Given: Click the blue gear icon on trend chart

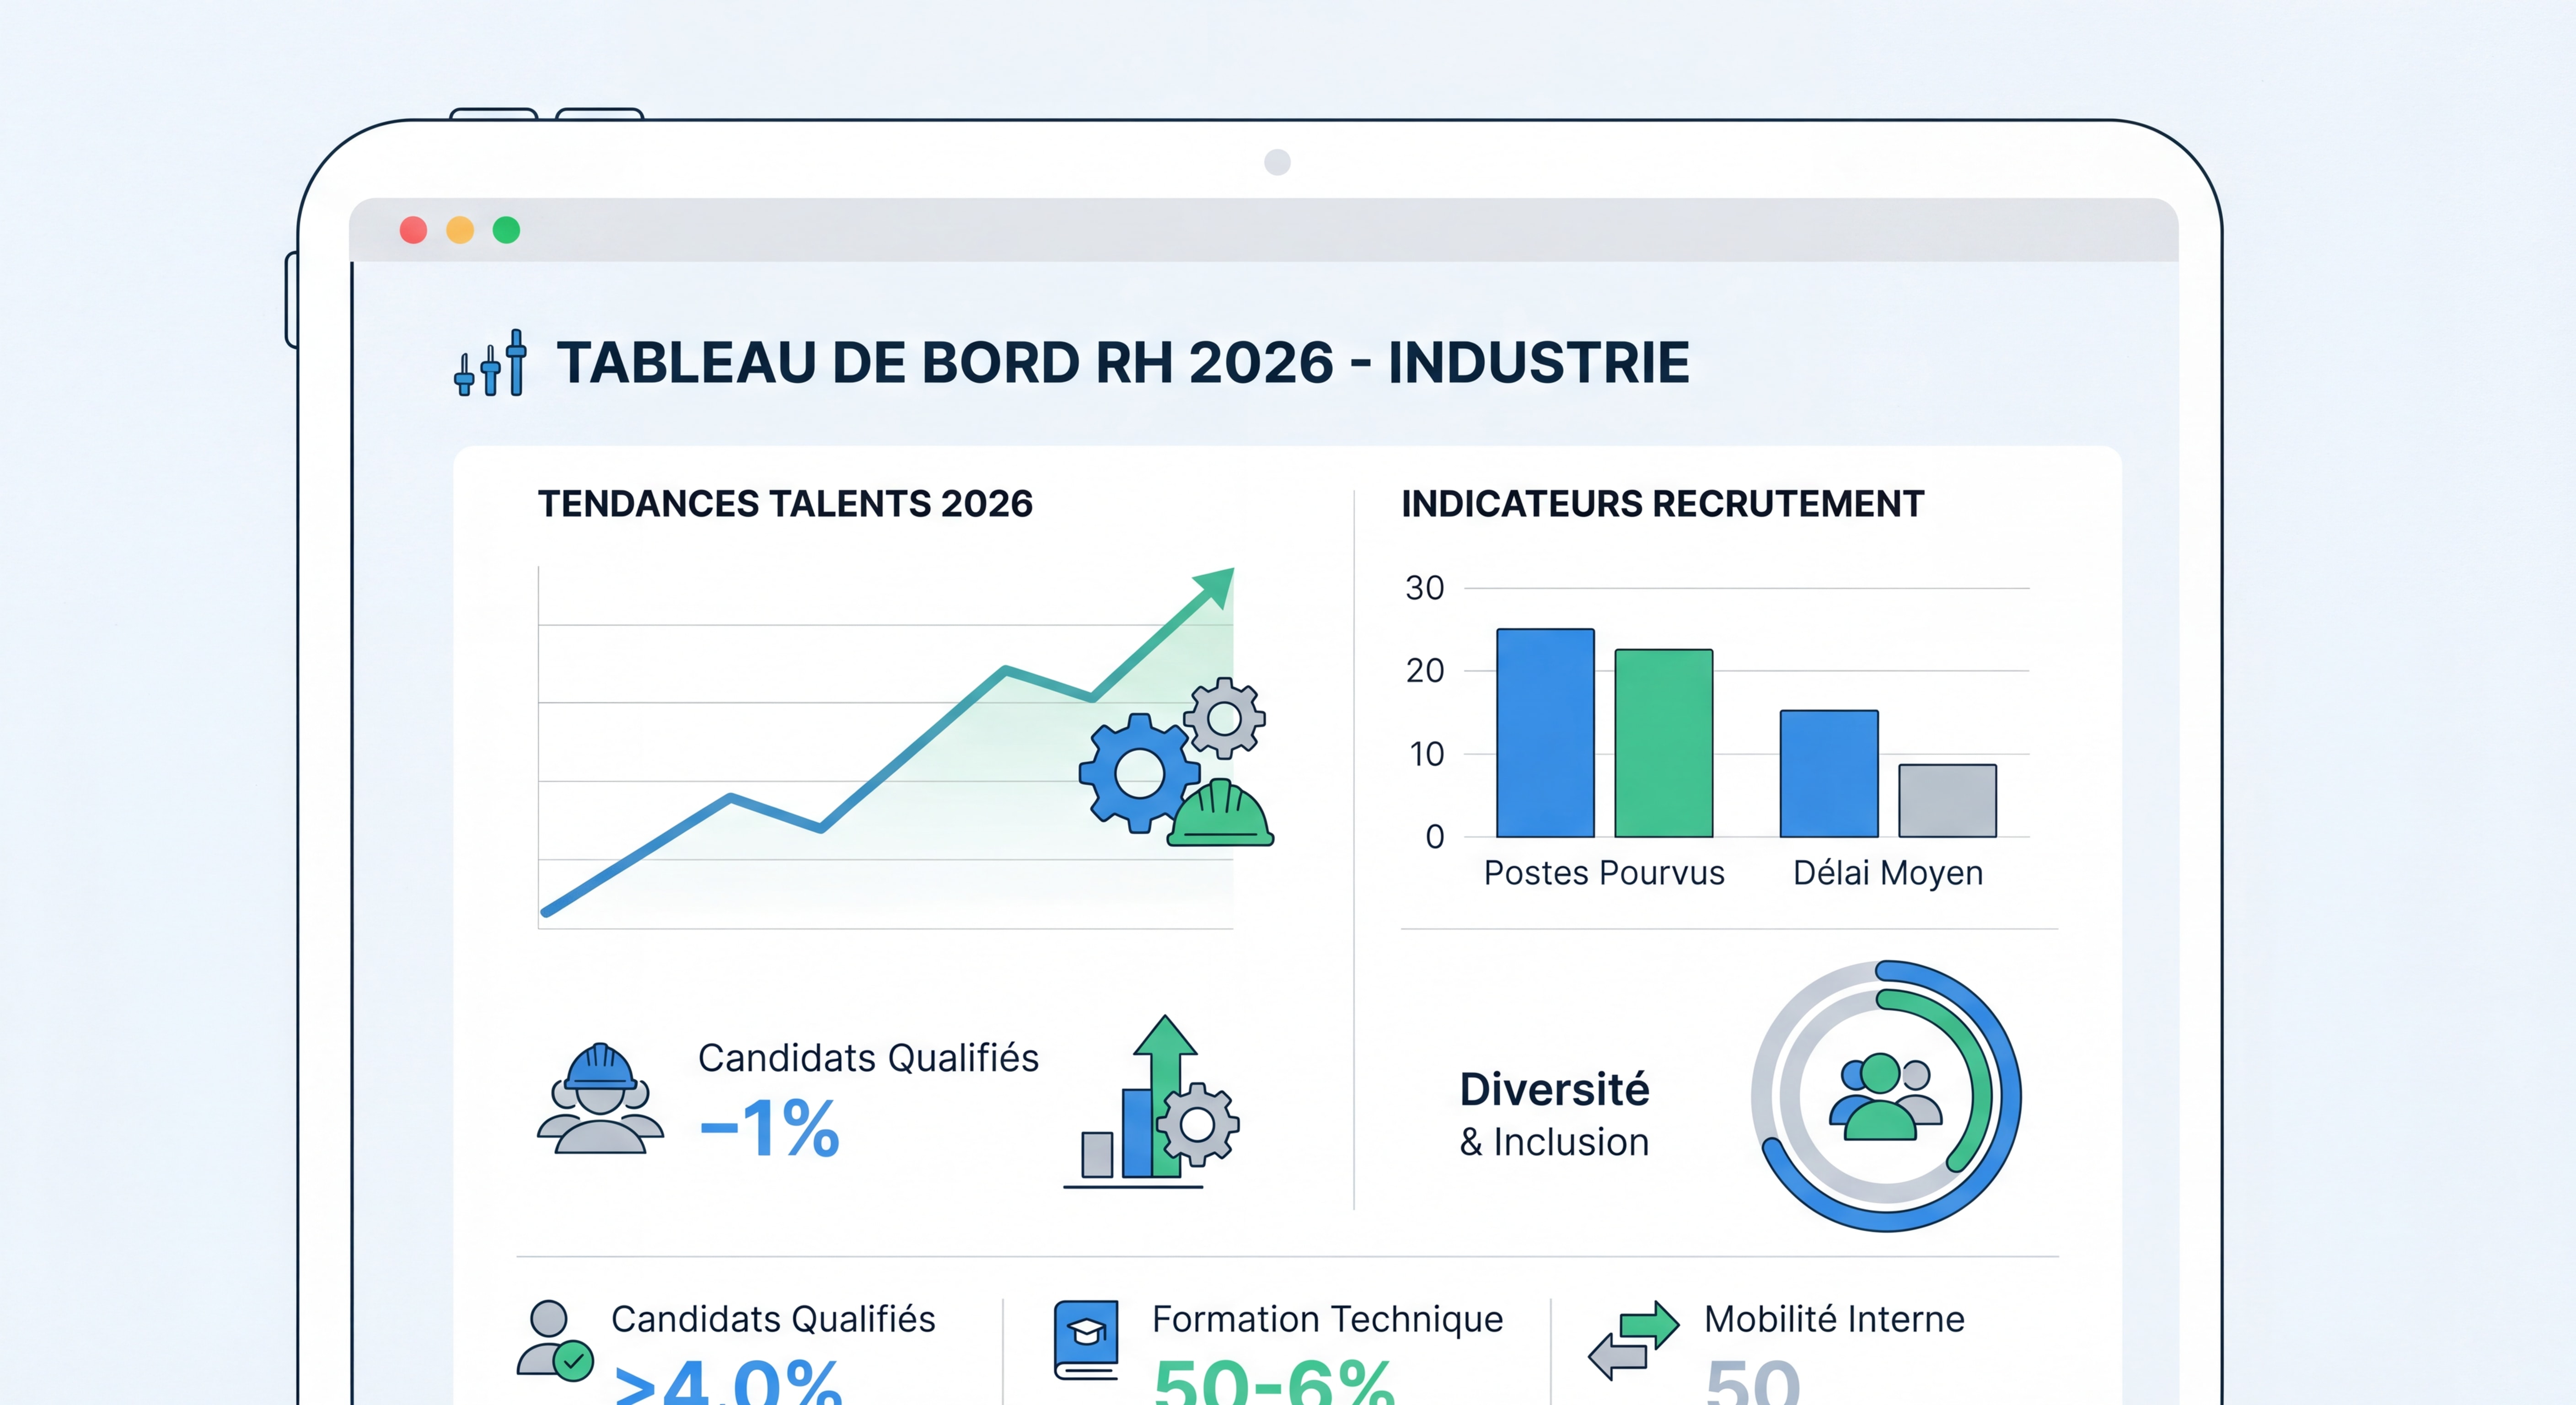Looking at the screenshot, I should point(1139,773).
